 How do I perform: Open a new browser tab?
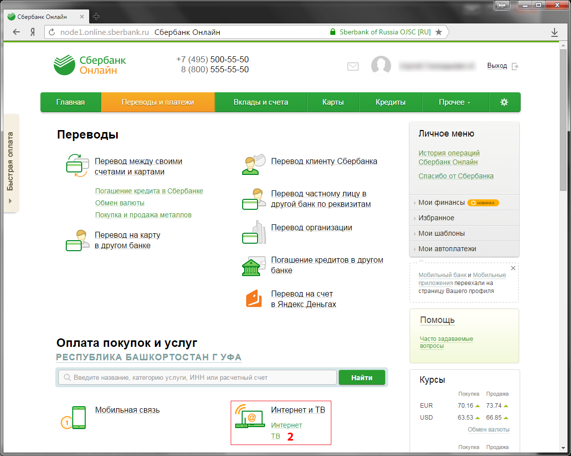coord(96,16)
